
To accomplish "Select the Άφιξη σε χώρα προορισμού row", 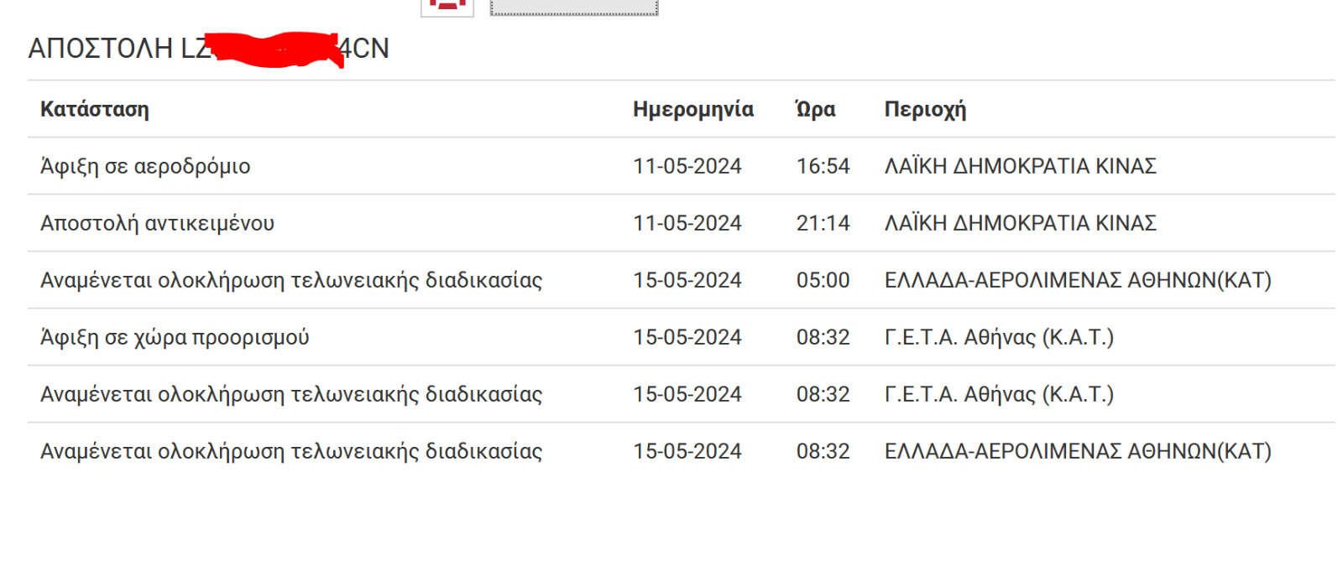I will tap(682, 337).
